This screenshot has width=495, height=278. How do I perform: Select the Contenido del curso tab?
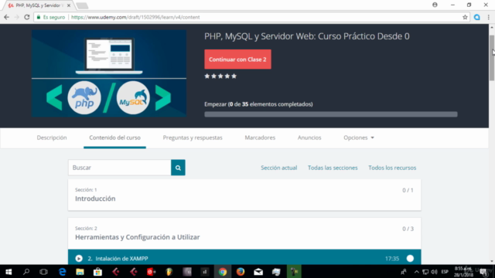[114, 137]
